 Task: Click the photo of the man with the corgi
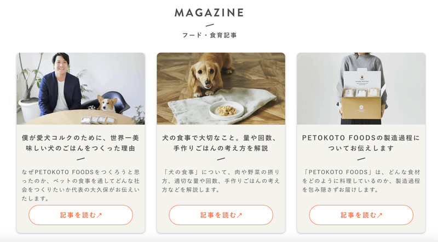point(80,88)
